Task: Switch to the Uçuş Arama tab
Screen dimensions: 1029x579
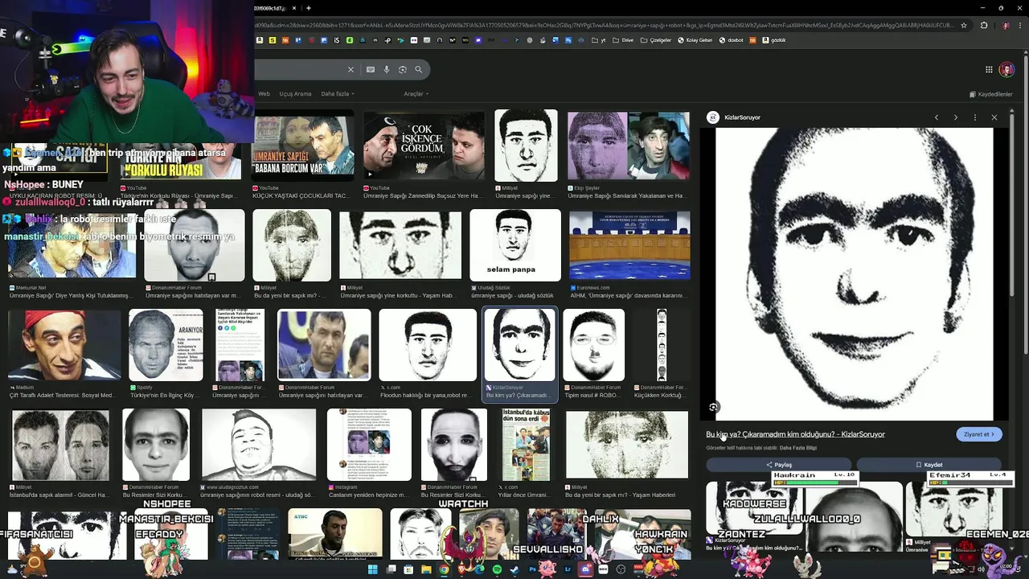Action: 295,94
